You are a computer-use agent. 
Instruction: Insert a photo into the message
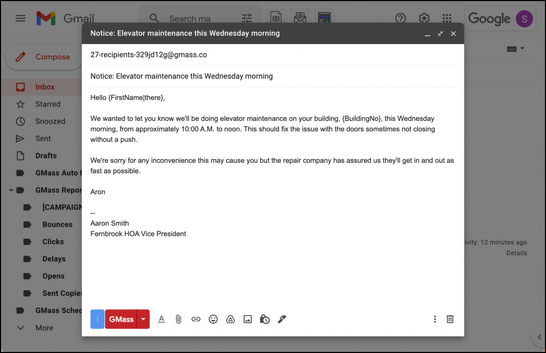[247, 319]
